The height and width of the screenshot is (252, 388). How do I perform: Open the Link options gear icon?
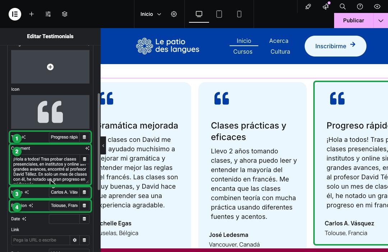click(x=75, y=240)
